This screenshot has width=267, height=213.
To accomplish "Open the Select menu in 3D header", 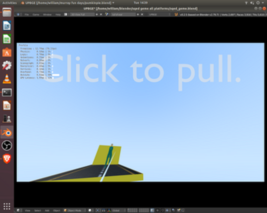I will [x=38, y=211].
